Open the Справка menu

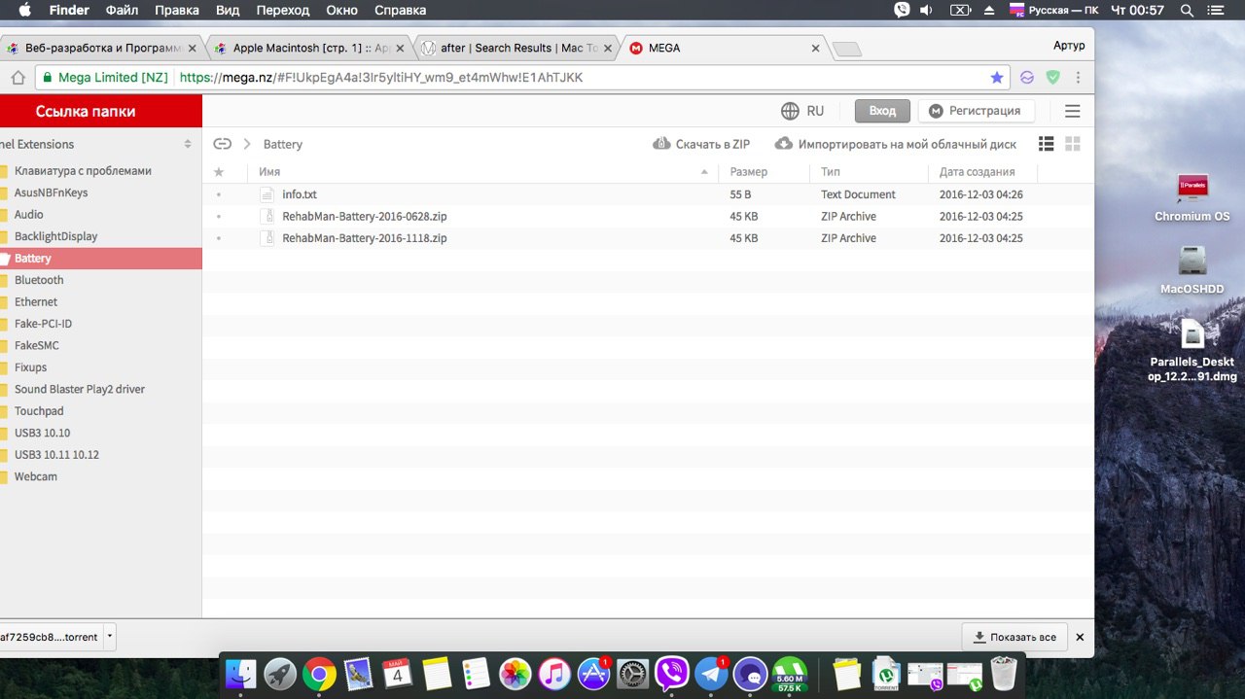click(400, 10)
